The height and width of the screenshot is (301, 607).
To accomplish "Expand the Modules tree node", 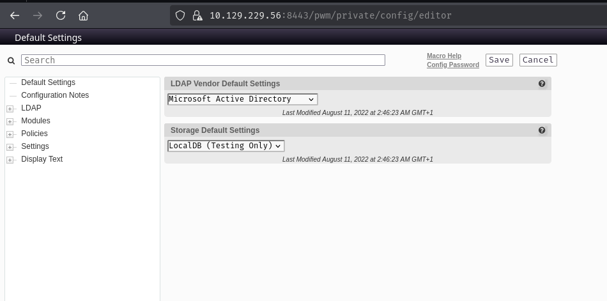I will point(10,121).
